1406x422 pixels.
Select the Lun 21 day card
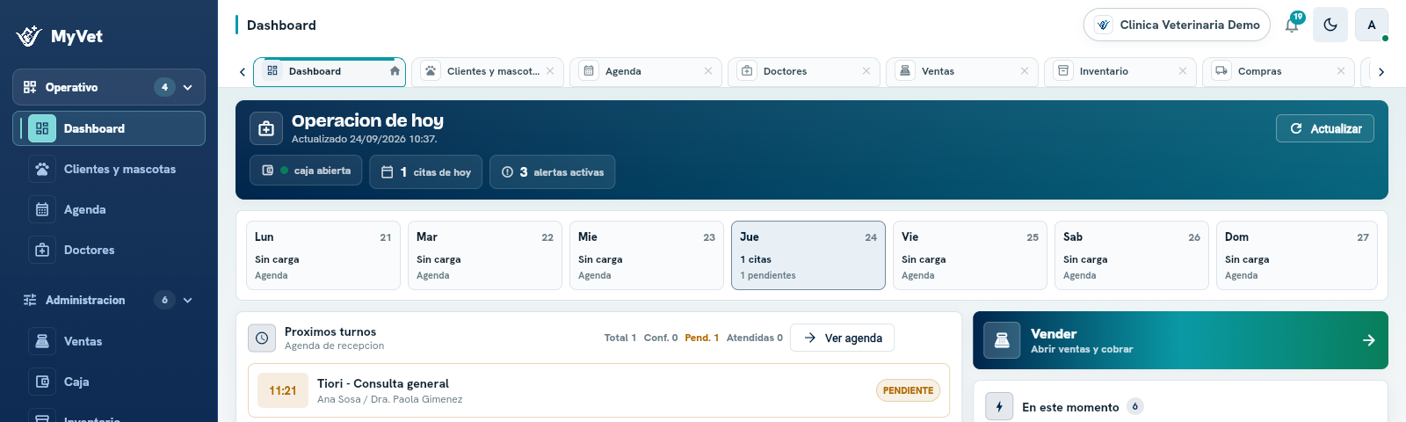point(323,255)
